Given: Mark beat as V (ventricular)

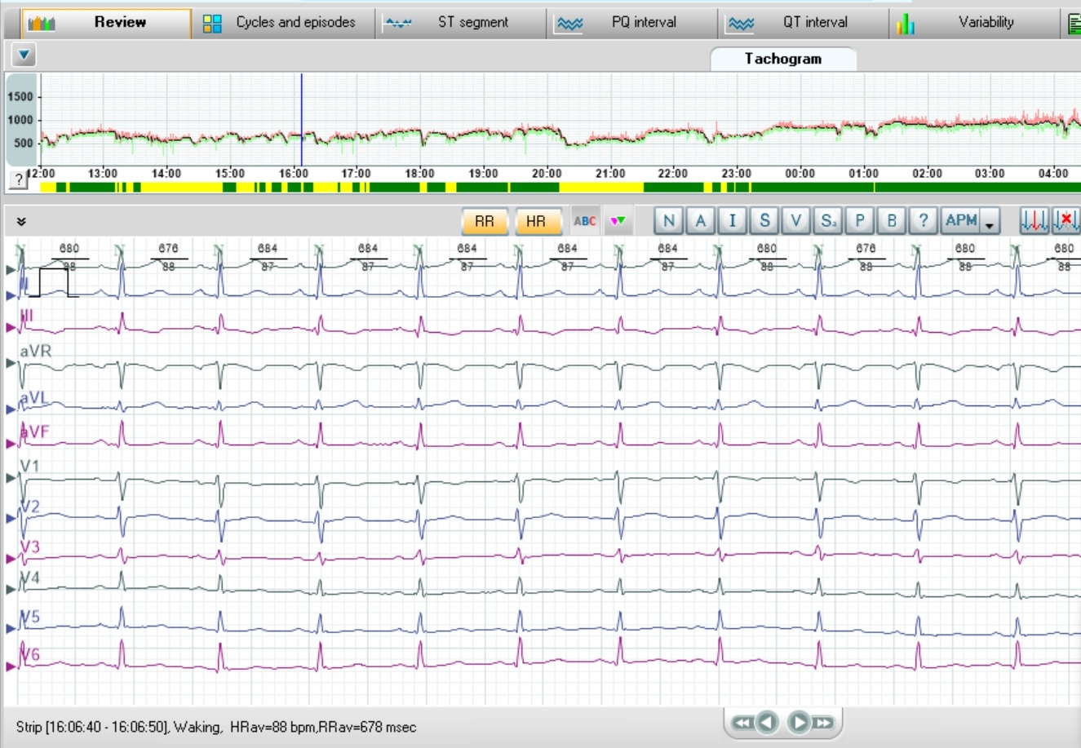Looking at the screenshot, I should 796,220.
